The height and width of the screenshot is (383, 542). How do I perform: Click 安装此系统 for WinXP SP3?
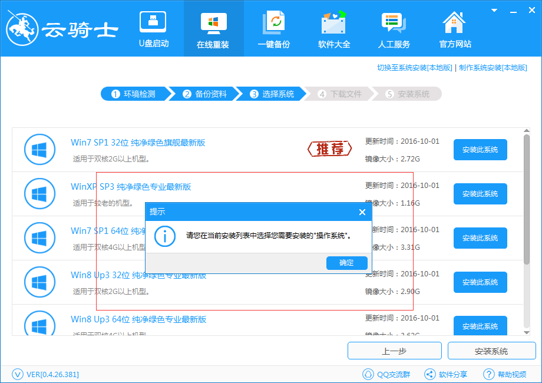[x=480, y=194]
